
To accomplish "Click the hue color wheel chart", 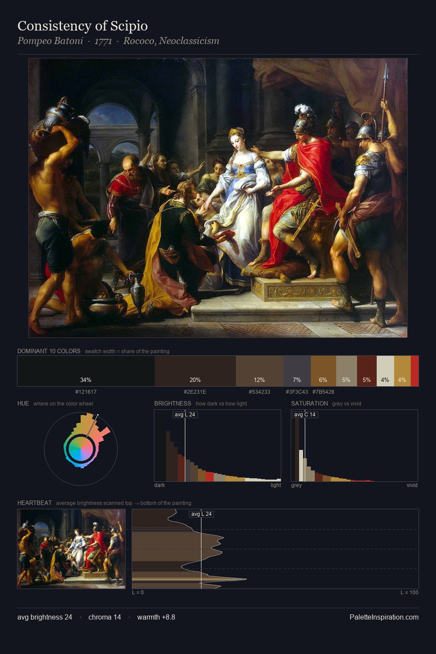I will pyautogui.click(x=81, y=449).
